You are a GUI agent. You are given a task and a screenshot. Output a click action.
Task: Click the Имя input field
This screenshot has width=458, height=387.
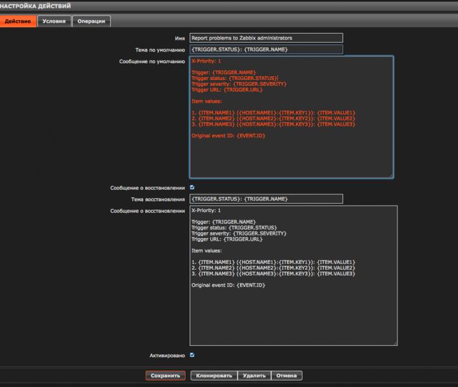click(x=266, y=38)
